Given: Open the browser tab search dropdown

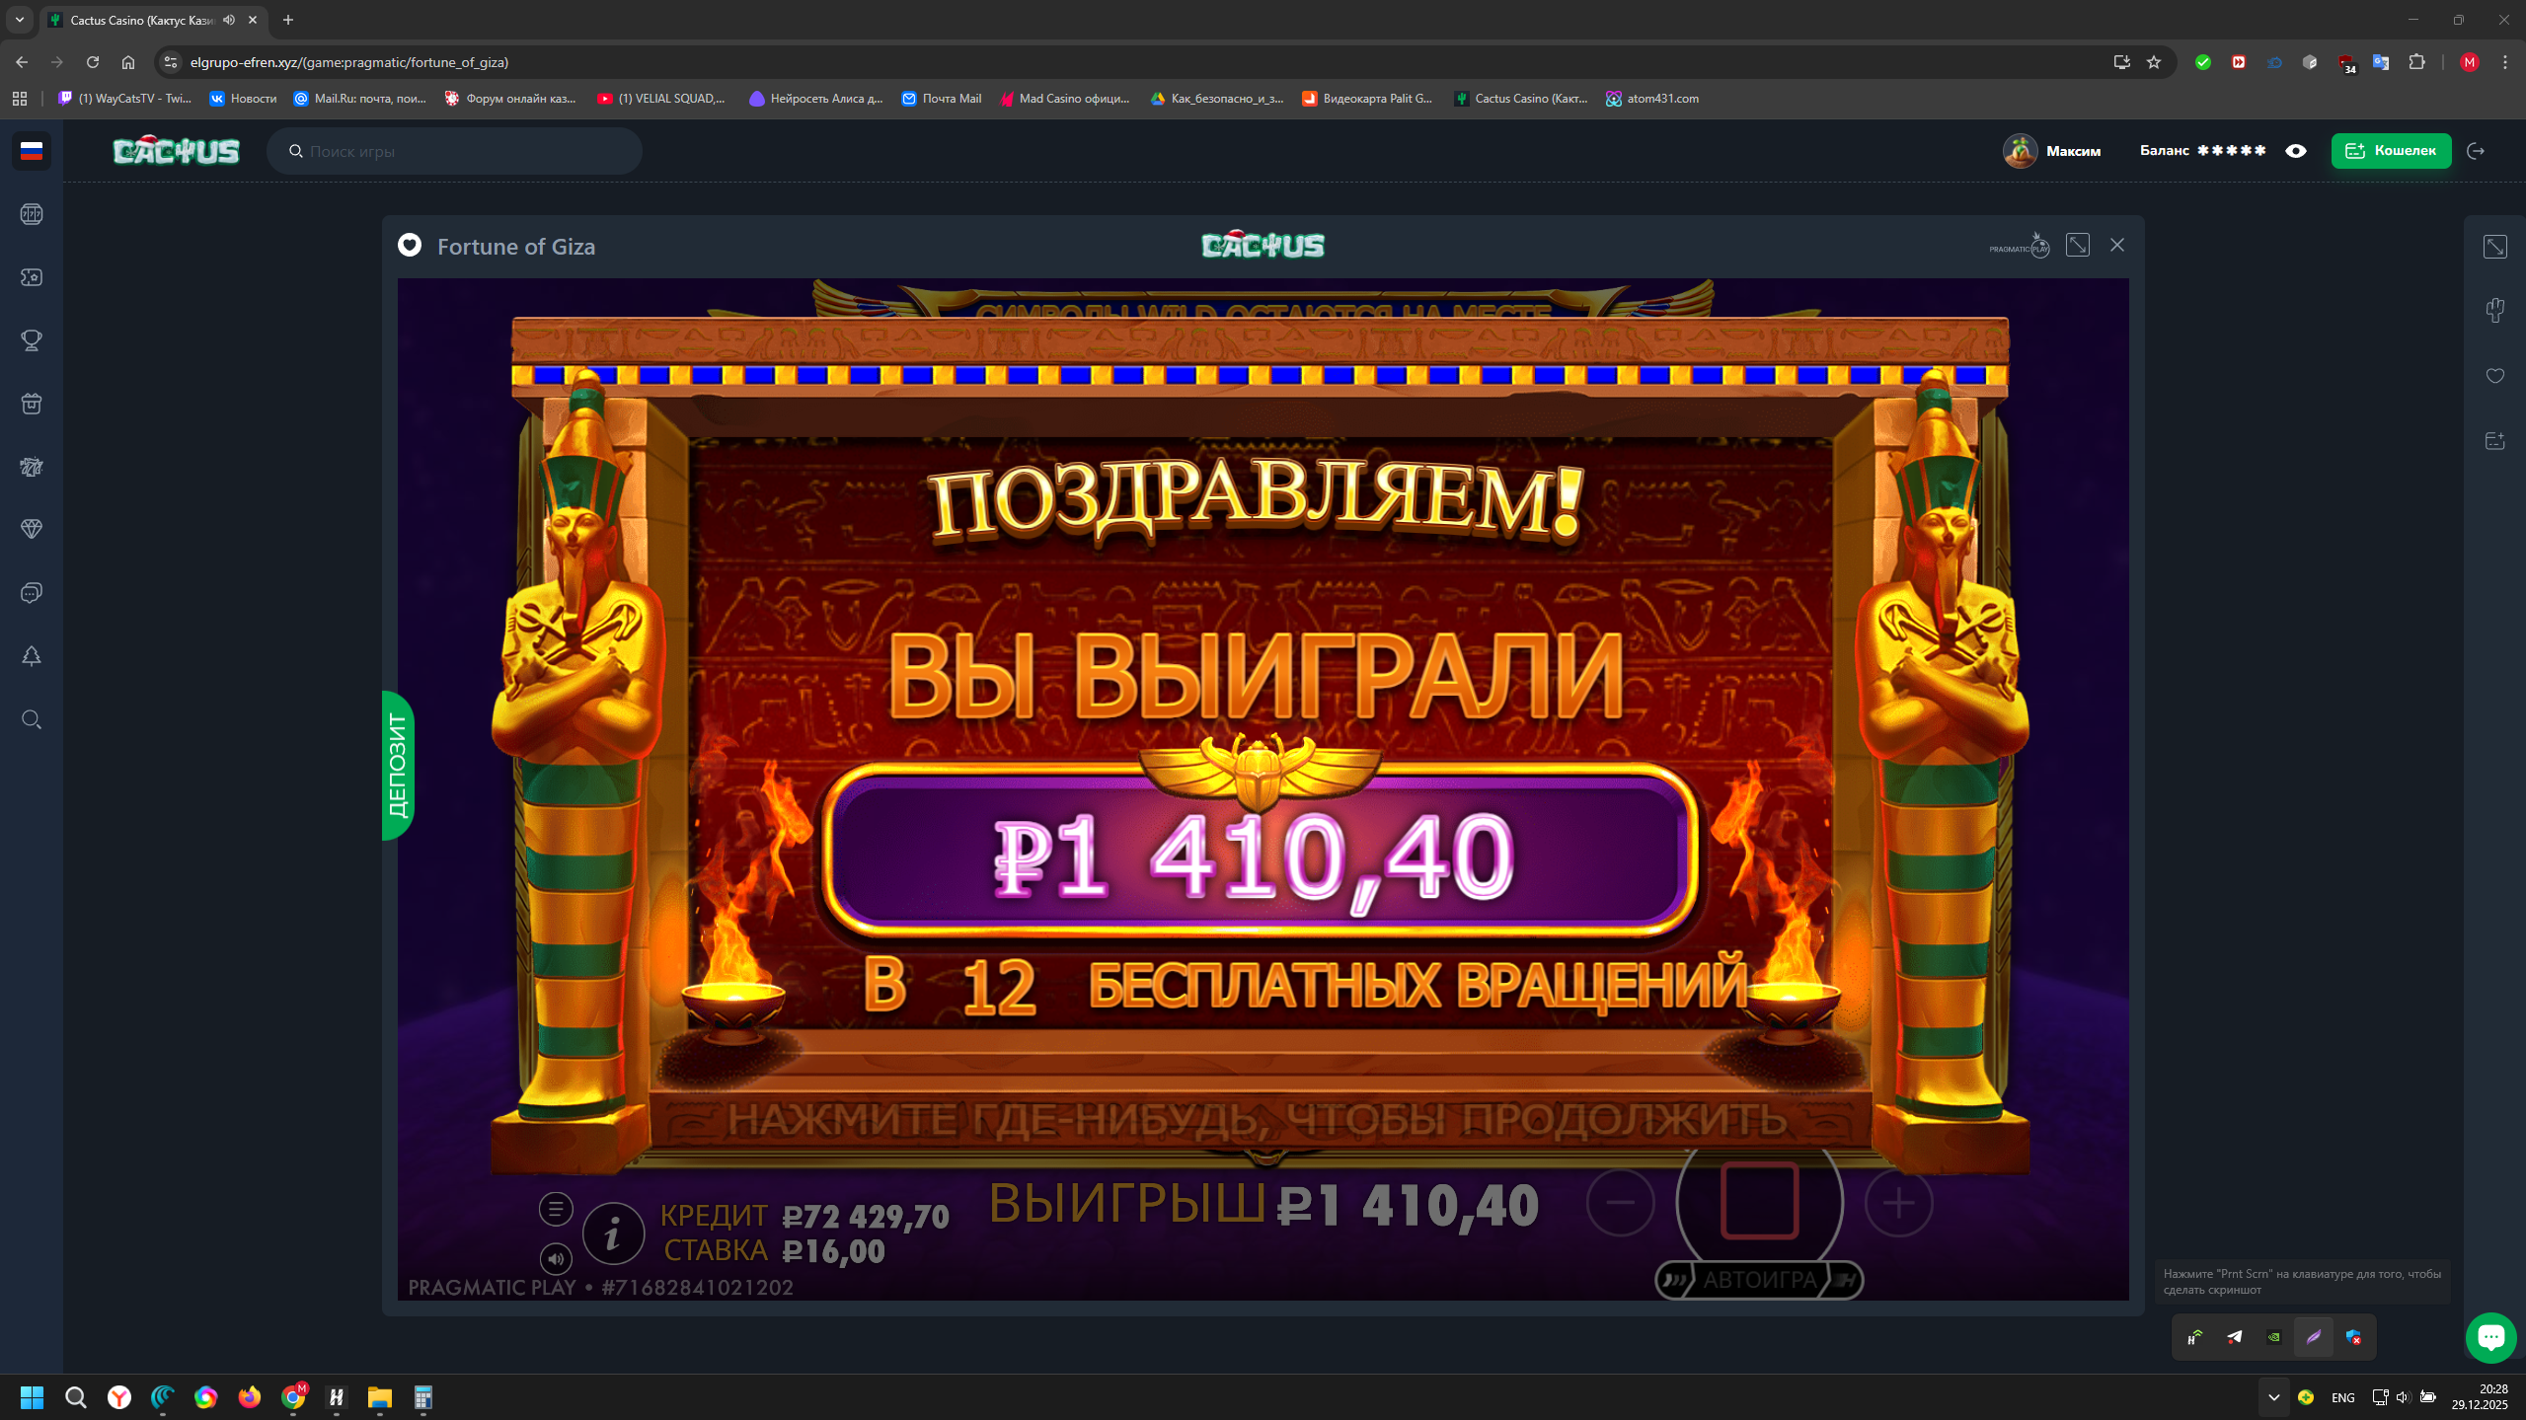Looking at the screenshot, I should (19, 20).
